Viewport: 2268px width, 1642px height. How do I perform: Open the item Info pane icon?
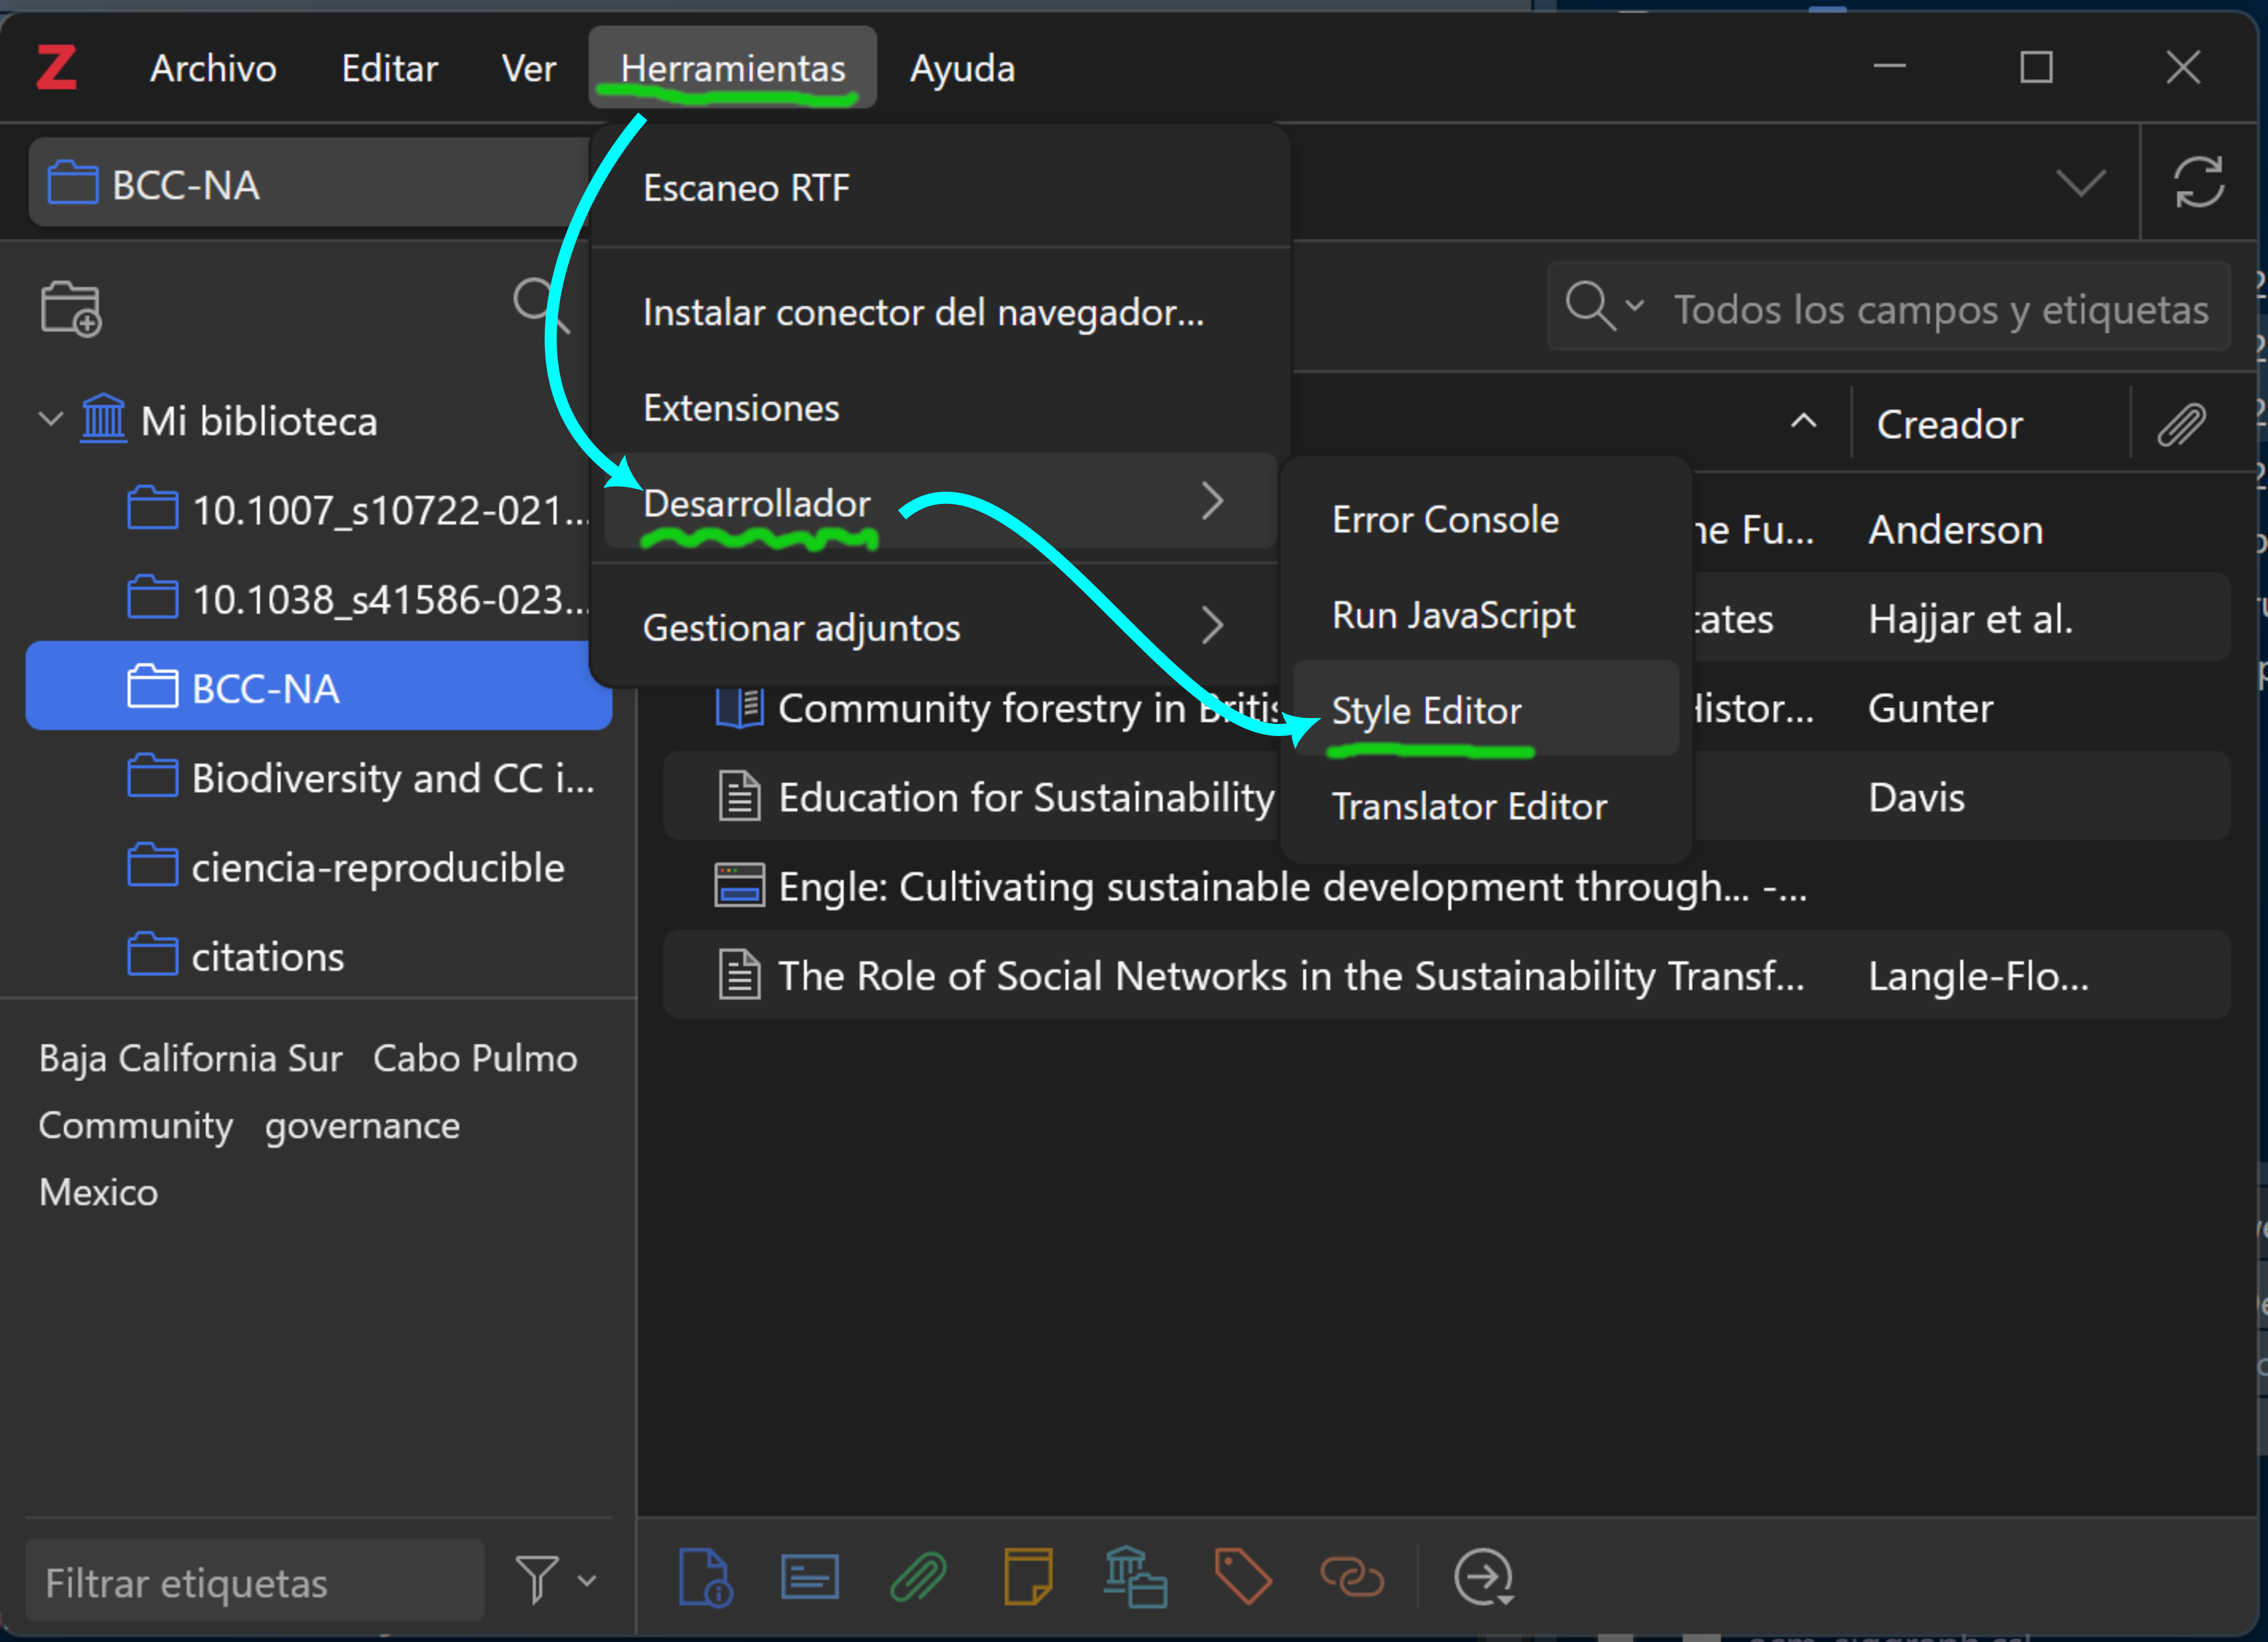pyautogui.click(x=704, y=1577)
